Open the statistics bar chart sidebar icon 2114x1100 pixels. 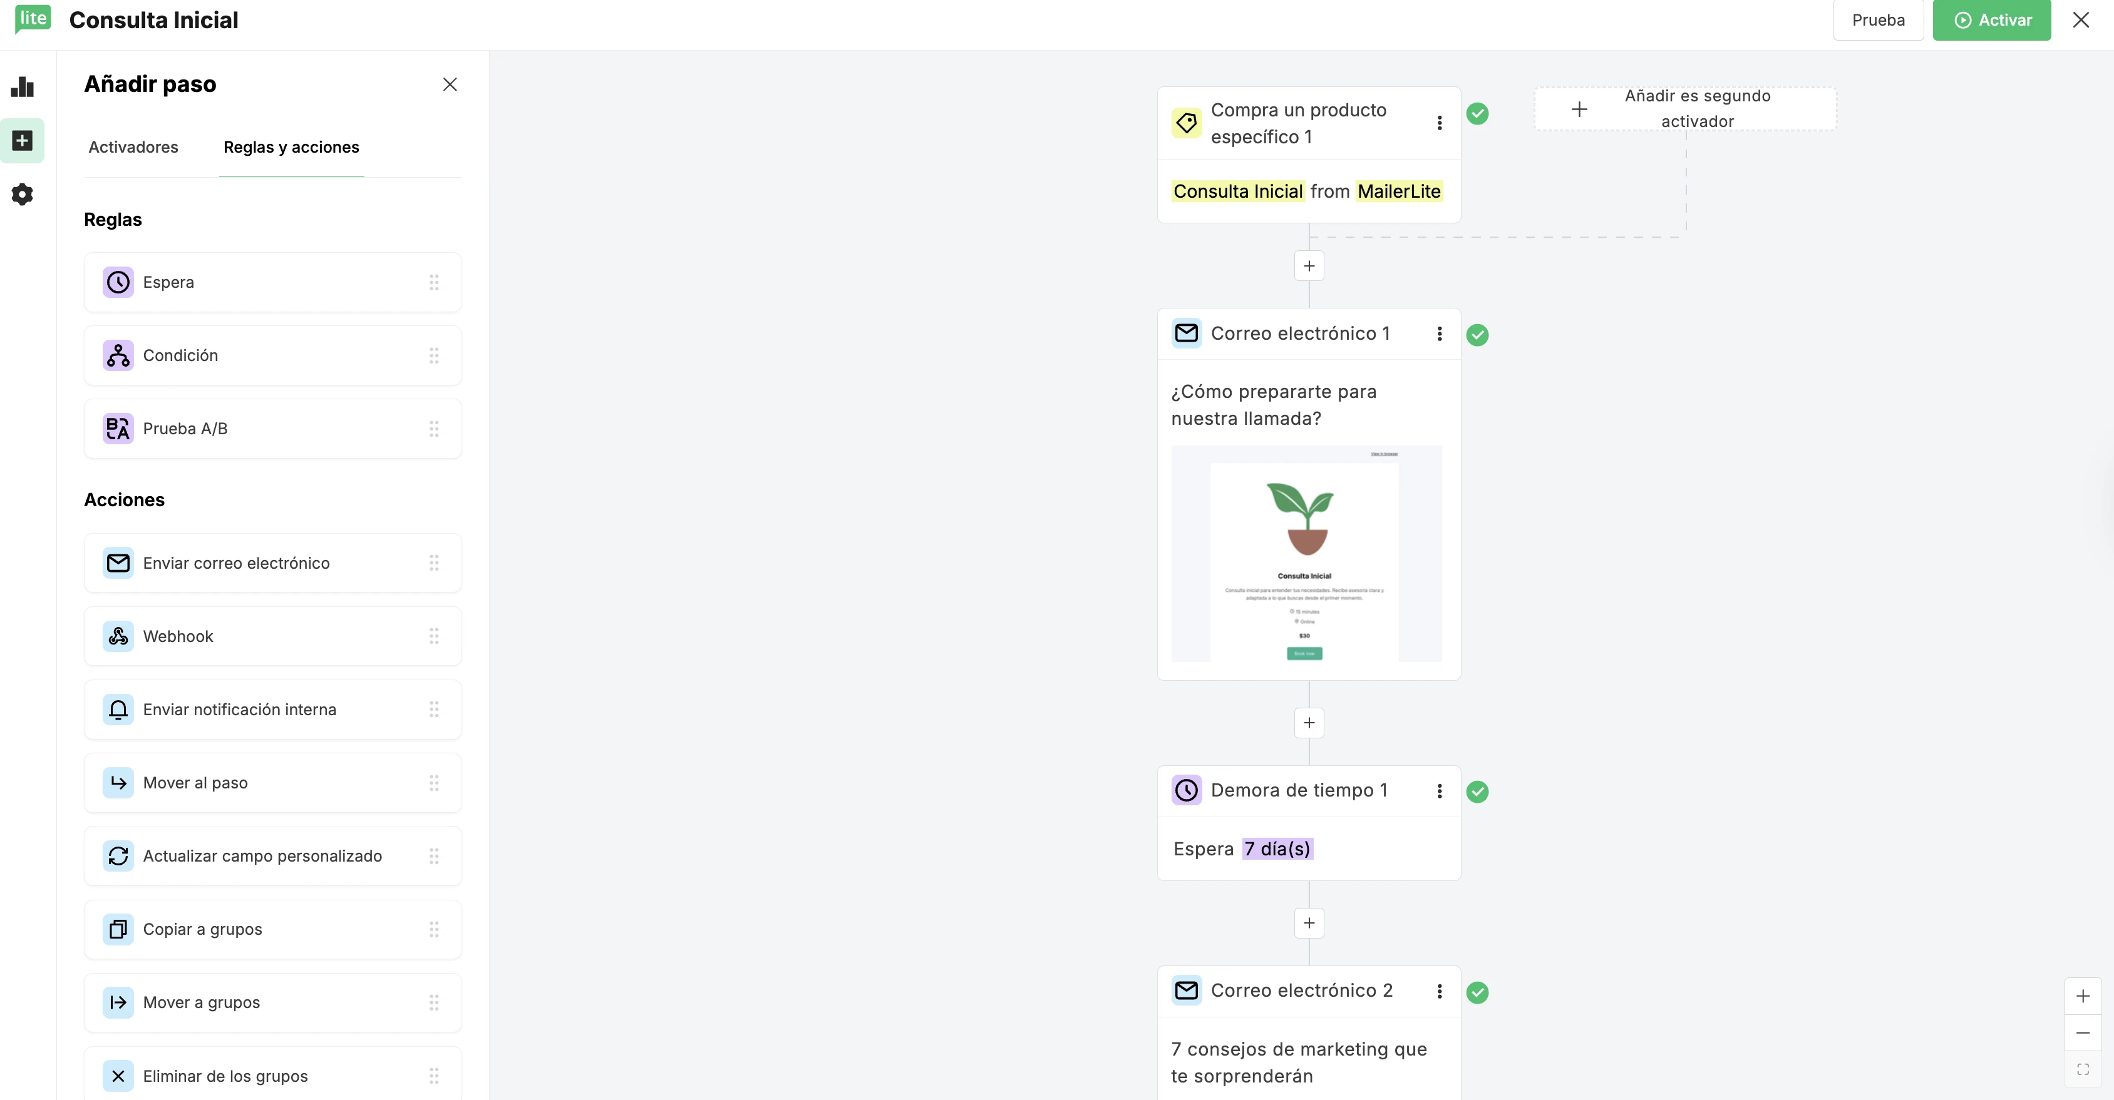[x=22, y=87]
